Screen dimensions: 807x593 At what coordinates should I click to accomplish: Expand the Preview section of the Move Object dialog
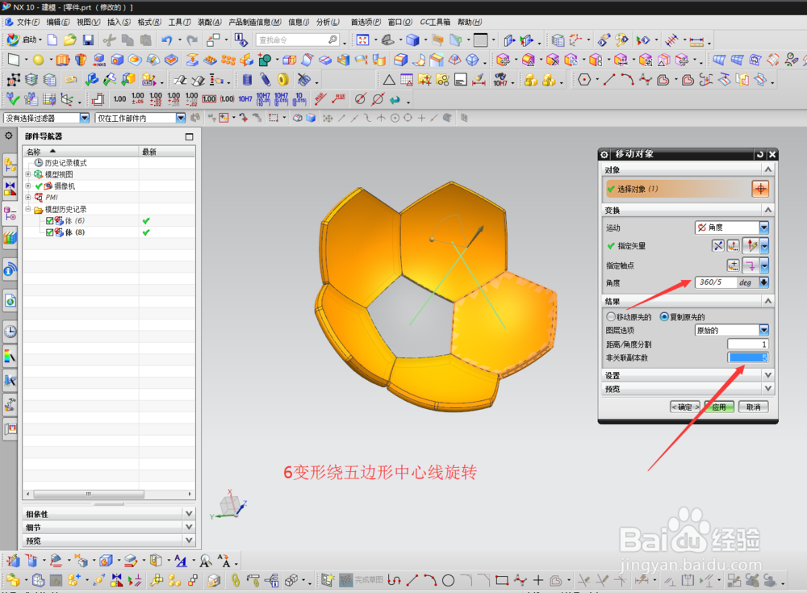click(768, 389)
